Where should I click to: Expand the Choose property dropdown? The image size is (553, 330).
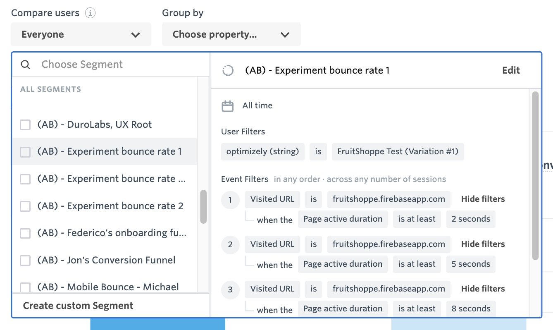(231, 34)
